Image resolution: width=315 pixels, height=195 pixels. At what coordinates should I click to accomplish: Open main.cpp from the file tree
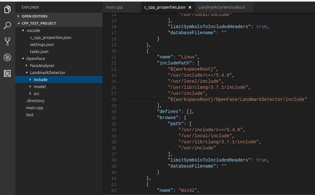pyautogui.click(x=34, y=108)
